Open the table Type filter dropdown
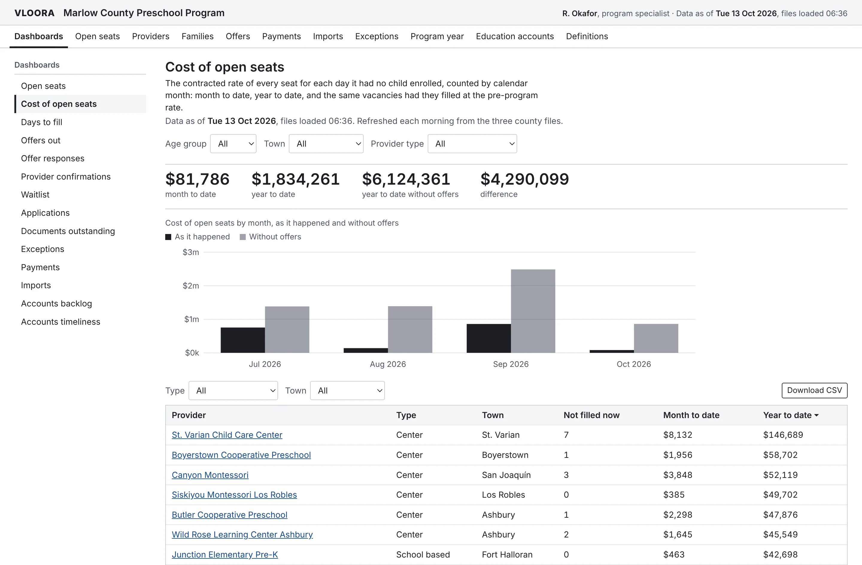The width and height of the screenshot is (862, 565). point(233,391)
